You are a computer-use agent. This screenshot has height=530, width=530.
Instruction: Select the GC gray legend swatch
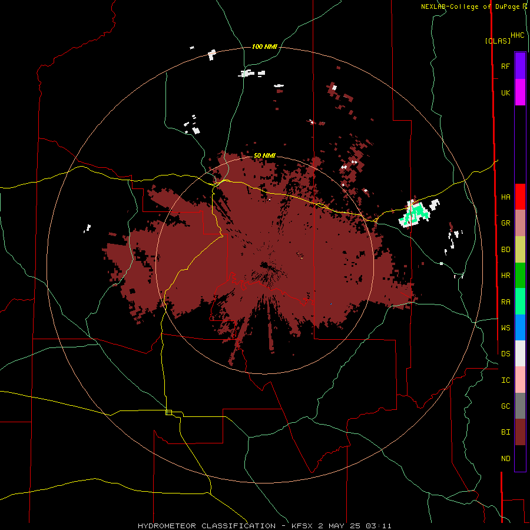click(520, 406)
